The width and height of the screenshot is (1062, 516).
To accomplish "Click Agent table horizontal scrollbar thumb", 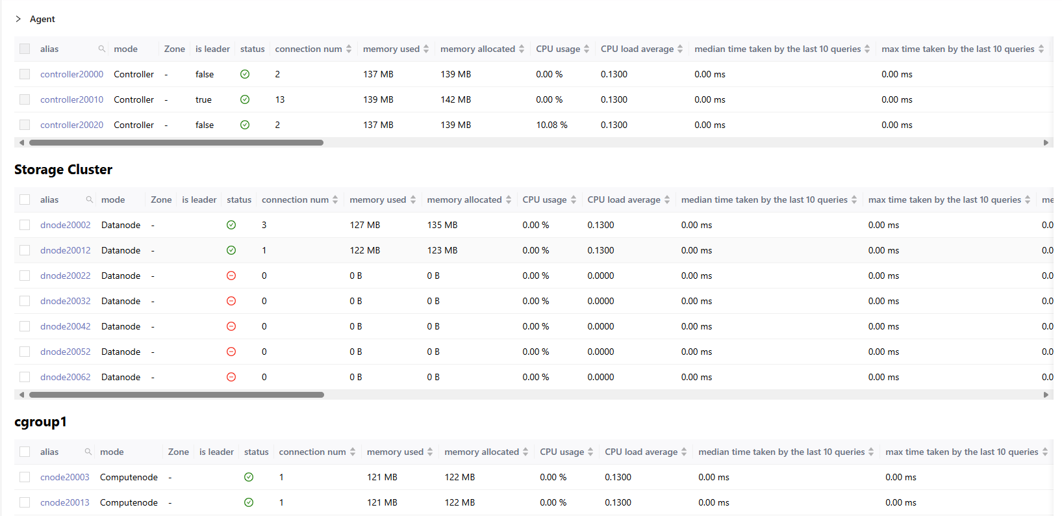I will pyautogui.click(x=176, y=142).
